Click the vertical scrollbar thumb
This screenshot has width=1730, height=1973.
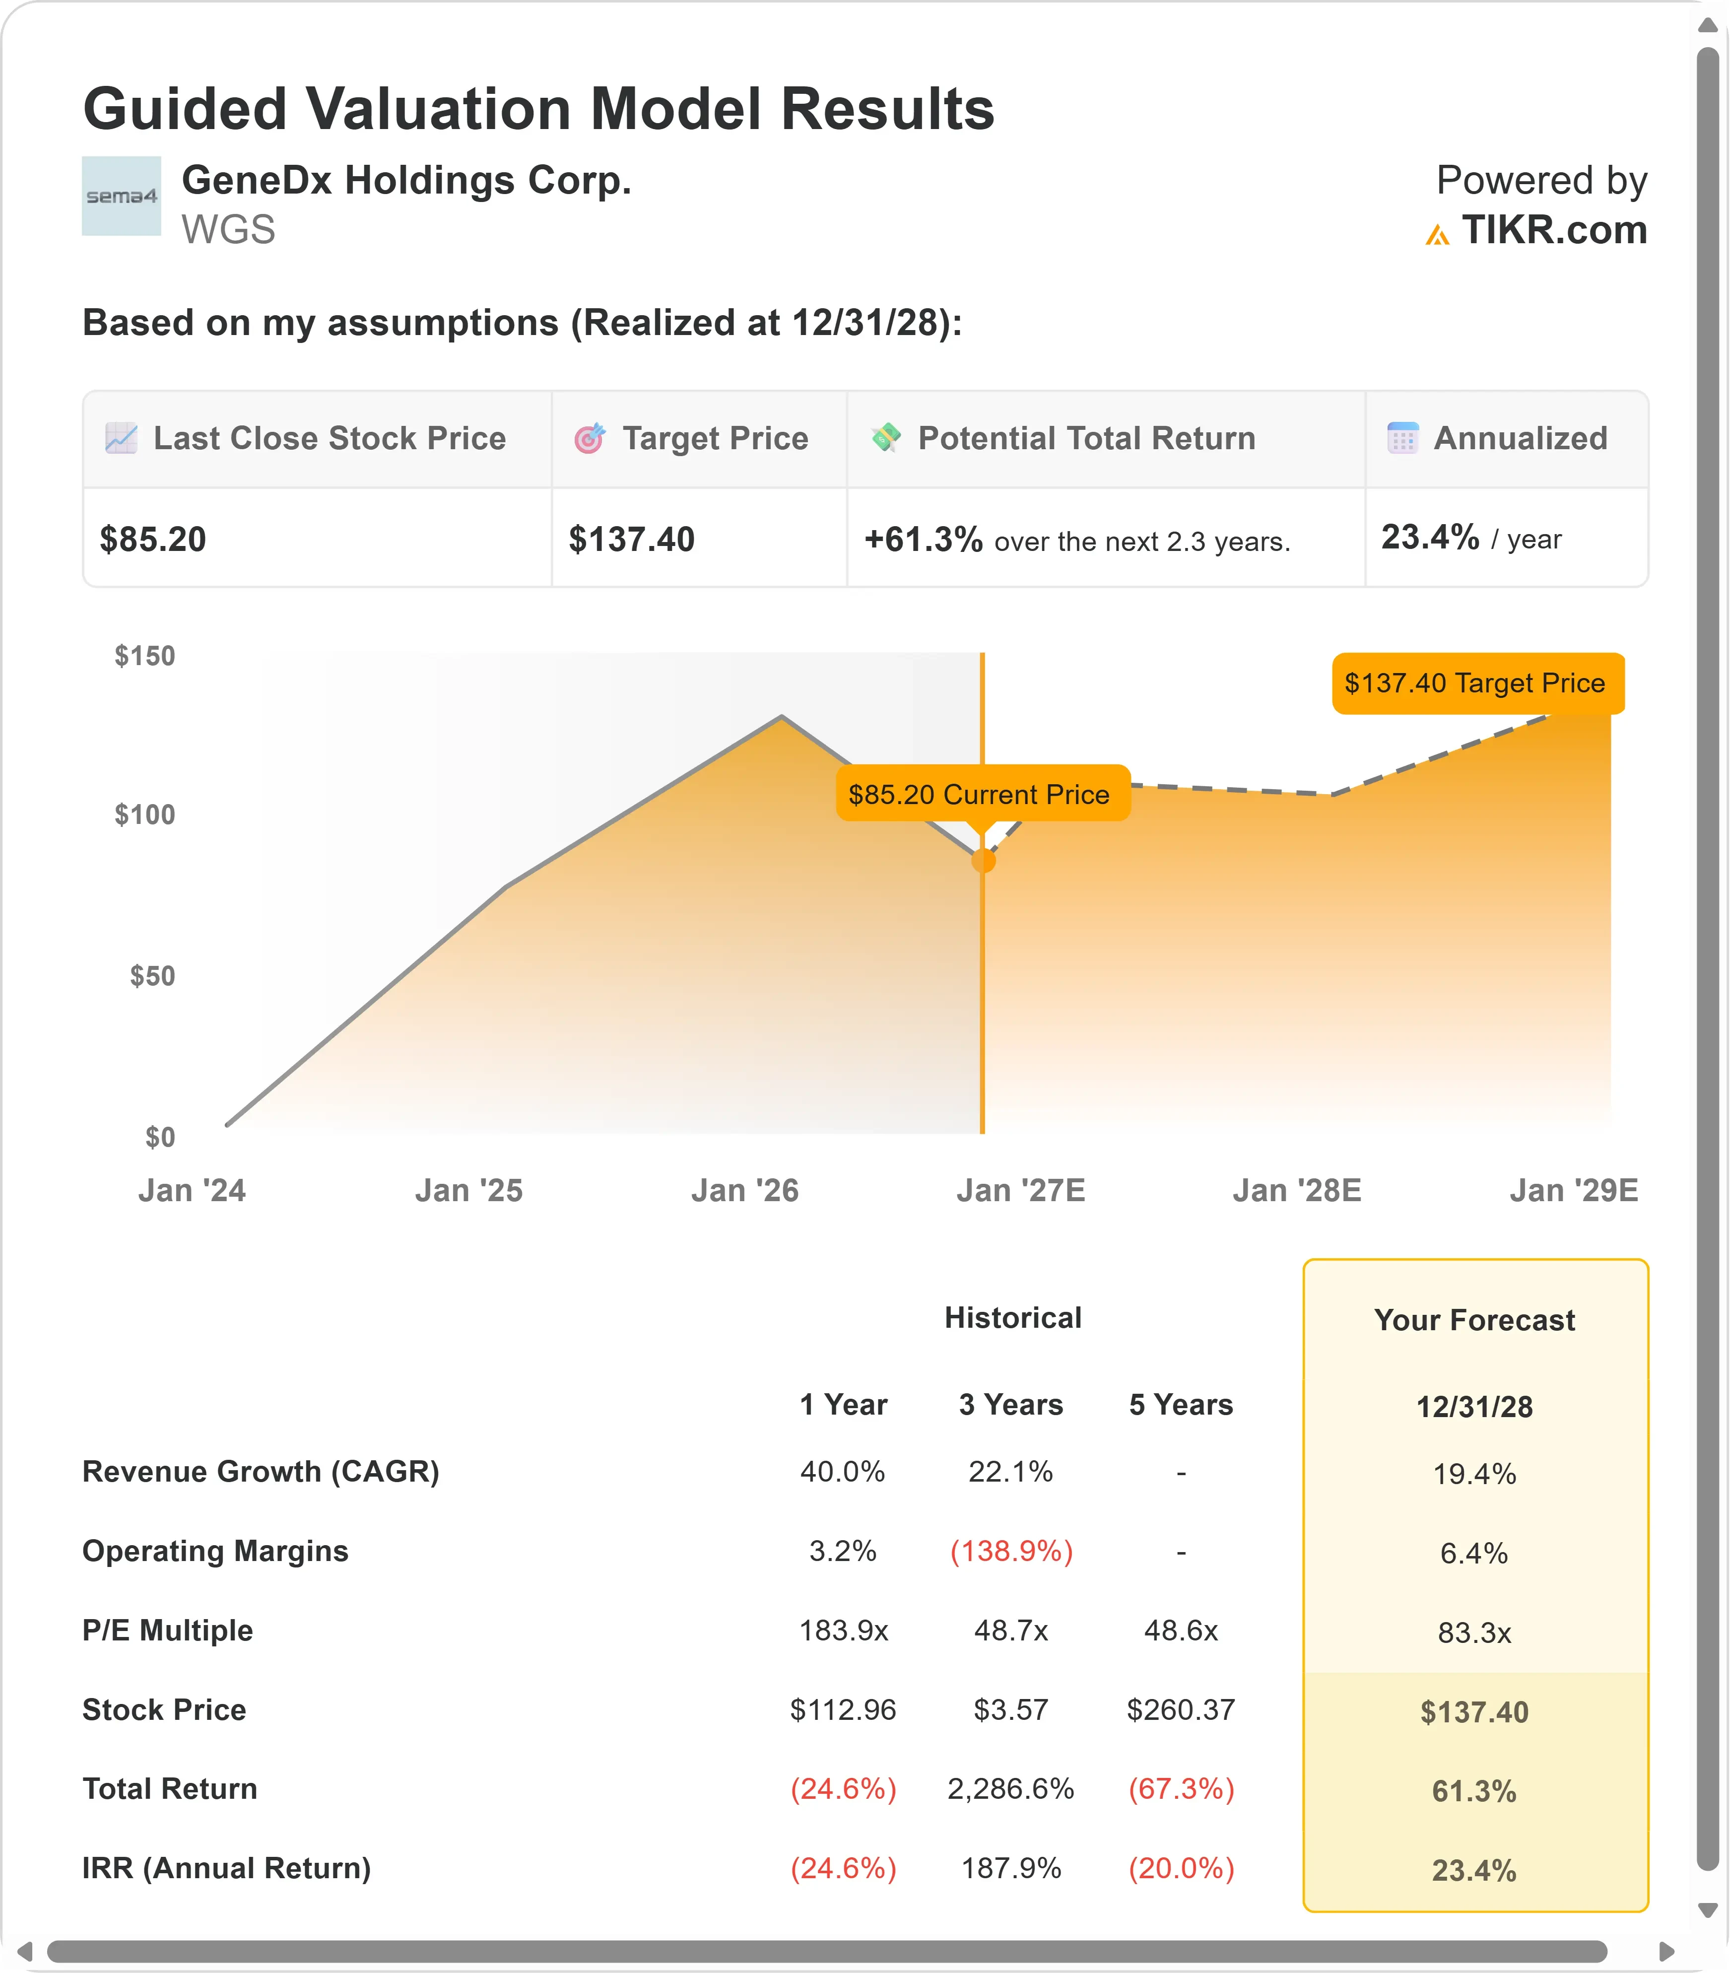pyautogui.click(x=1708, y=958)
